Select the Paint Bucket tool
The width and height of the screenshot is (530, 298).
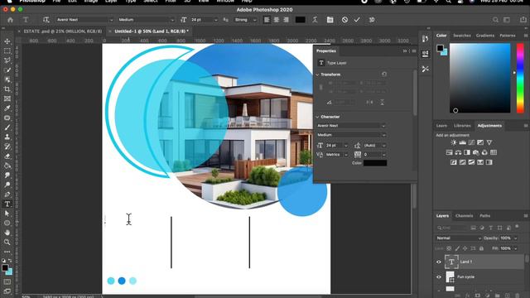tap(7, 166)
